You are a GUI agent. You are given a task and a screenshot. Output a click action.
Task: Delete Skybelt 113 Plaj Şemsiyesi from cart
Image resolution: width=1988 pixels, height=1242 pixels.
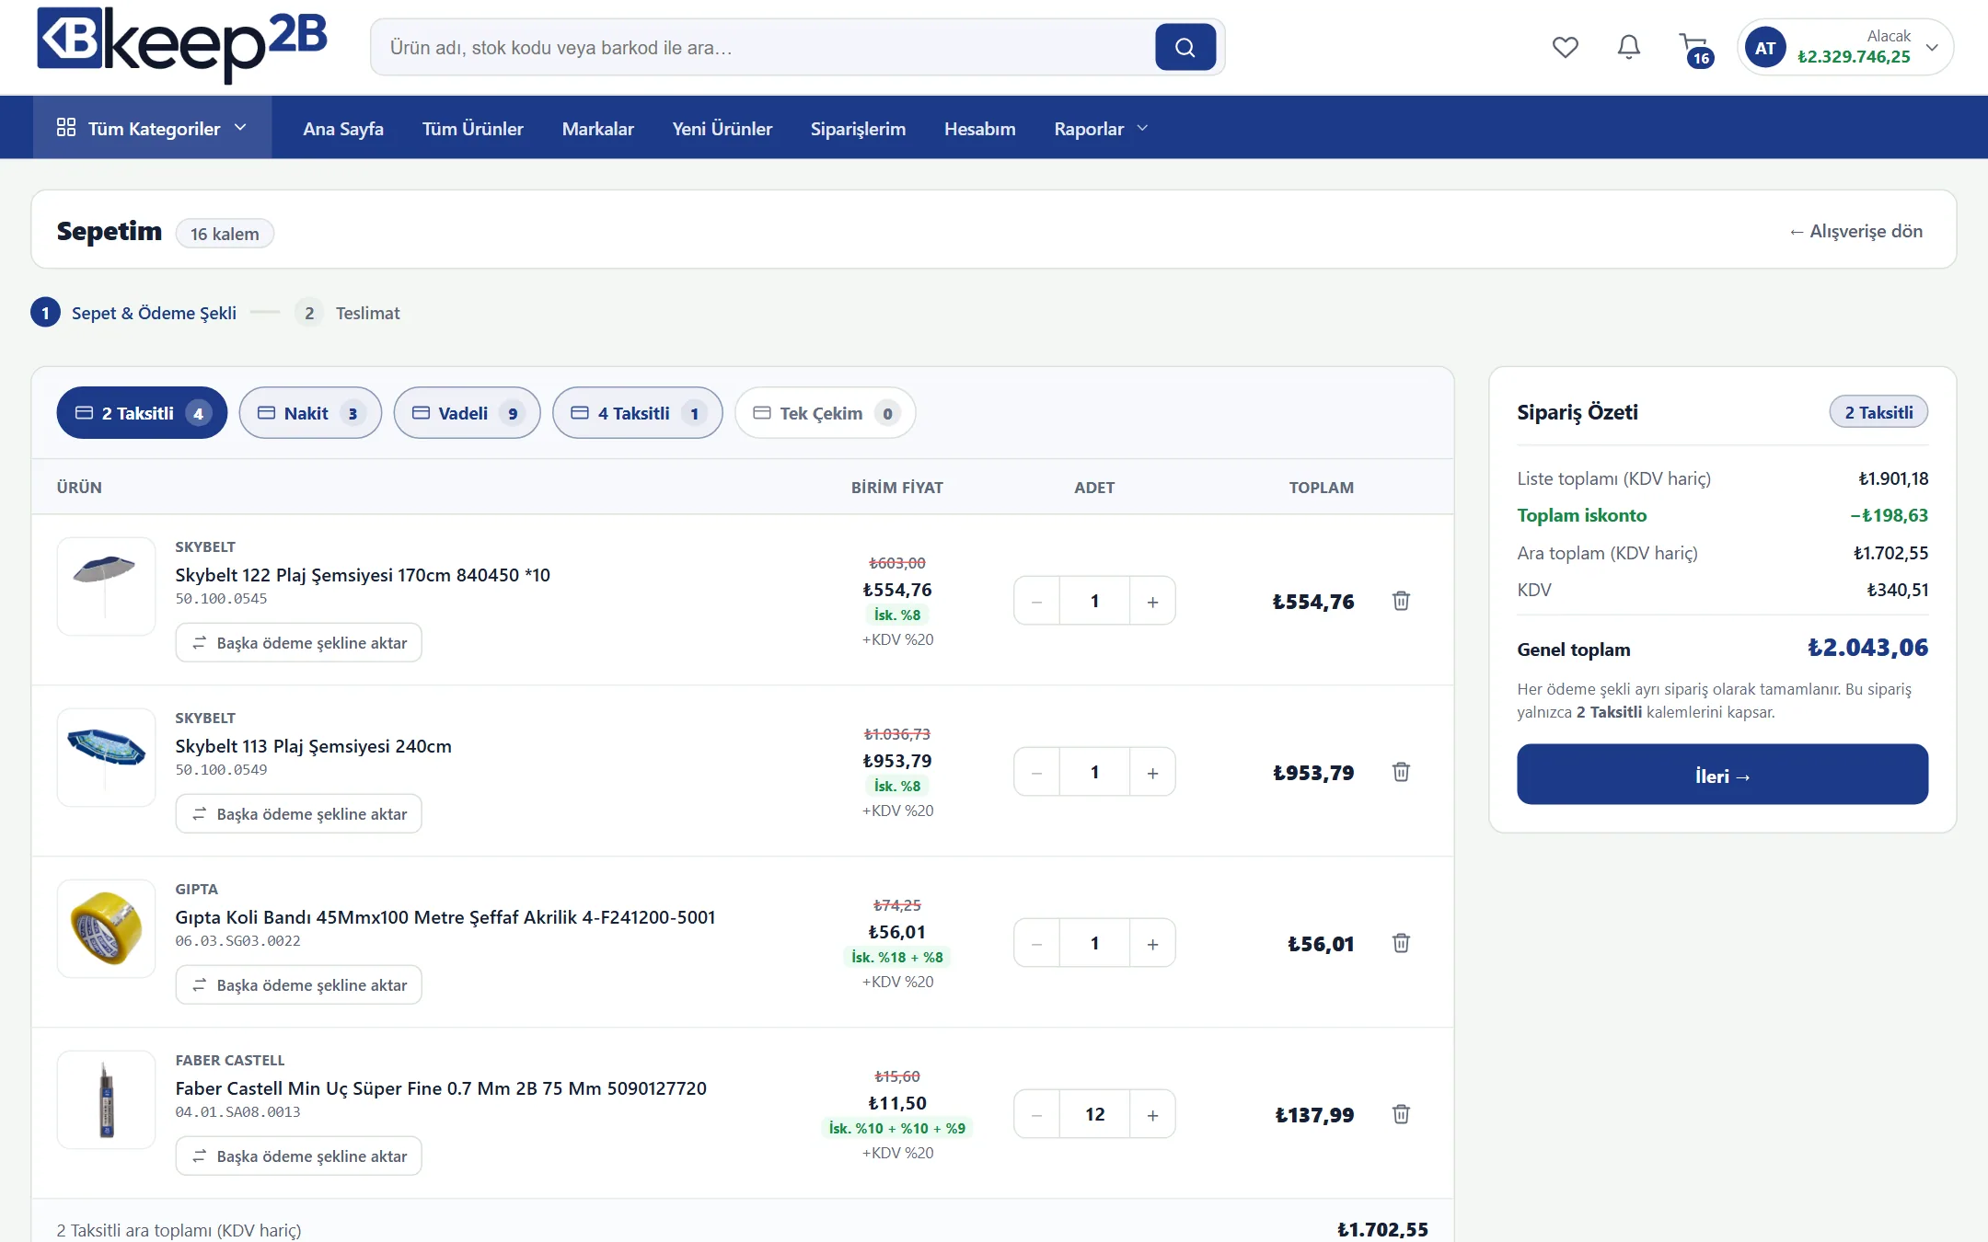1401,772
